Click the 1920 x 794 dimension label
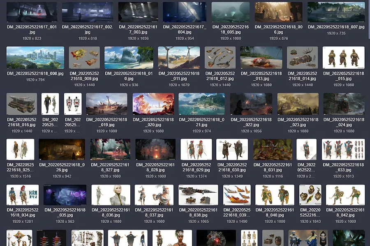This screenshot has height=246, width=370. (x=35, y=80)
